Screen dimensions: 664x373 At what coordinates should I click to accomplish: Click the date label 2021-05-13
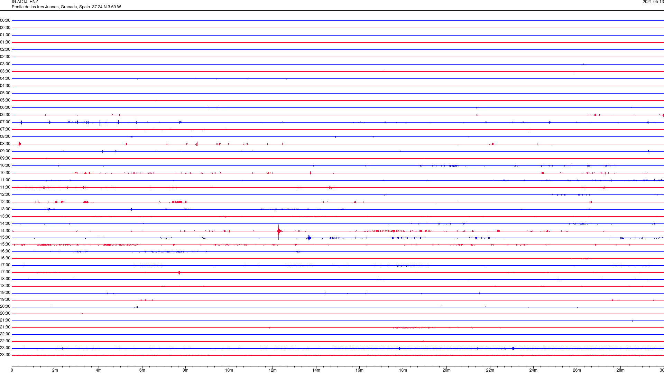click(653, 2)
